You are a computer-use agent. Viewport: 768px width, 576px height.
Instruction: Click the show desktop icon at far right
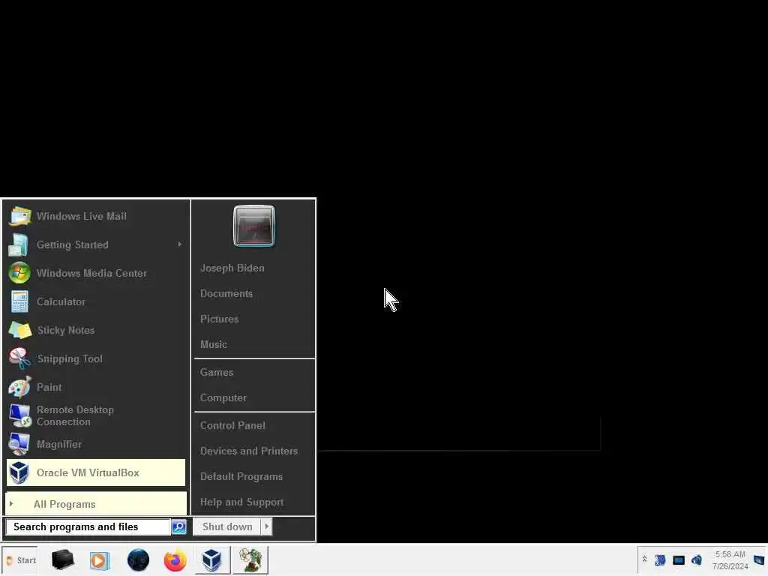759,559
